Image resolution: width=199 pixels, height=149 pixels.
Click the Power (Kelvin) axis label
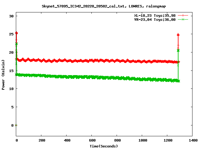click(x=3, y=75)
